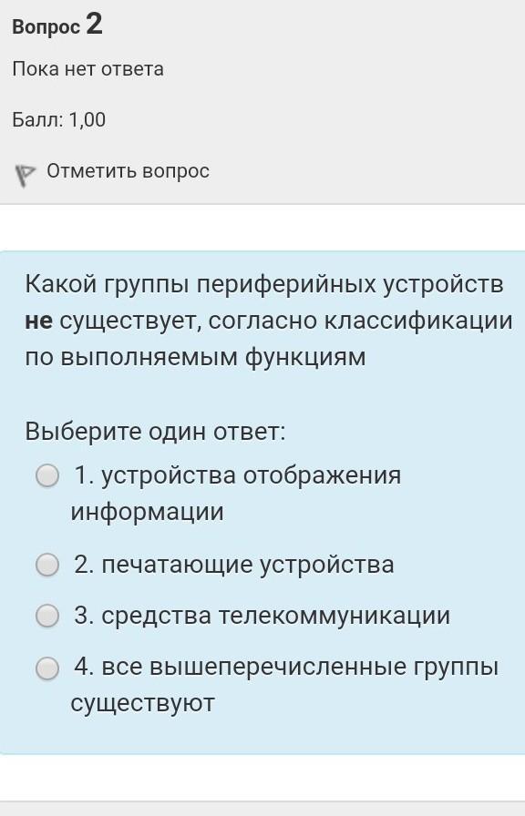Image resolution: width=525 pixels, height=816 pixels.
Task: Select radio button for answer 1
Action: coord(47,475)
